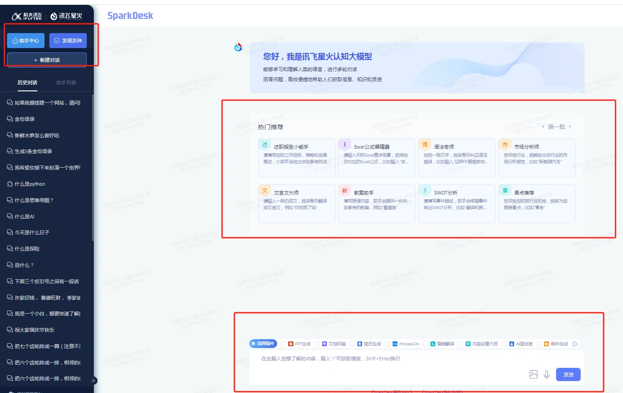Click 换一批 to refresh recommendations

tap(556, 127)
